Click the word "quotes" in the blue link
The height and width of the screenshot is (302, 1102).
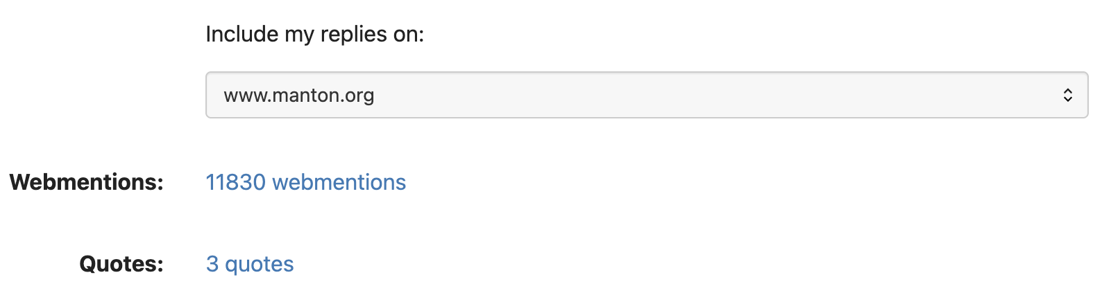tap(260, 264)
